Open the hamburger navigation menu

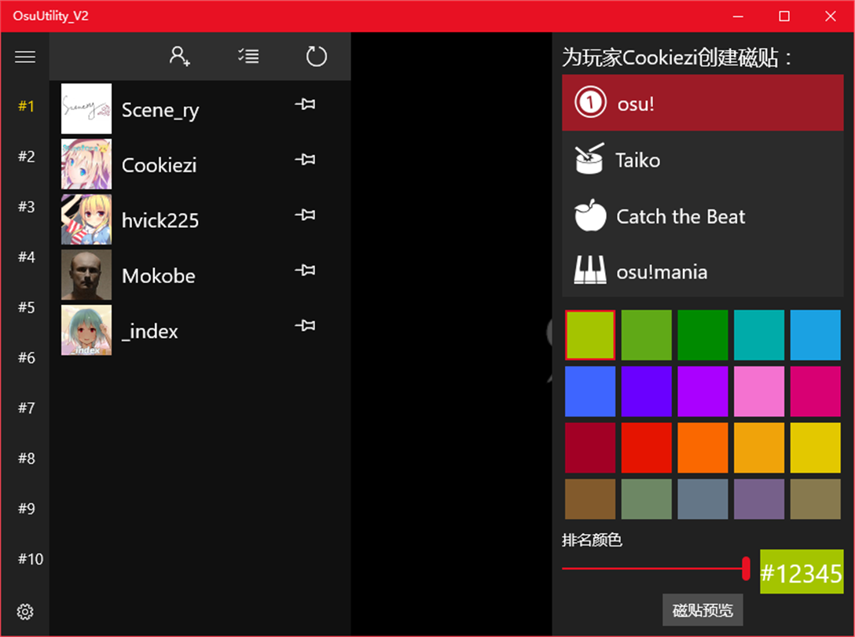click(25, 57)
